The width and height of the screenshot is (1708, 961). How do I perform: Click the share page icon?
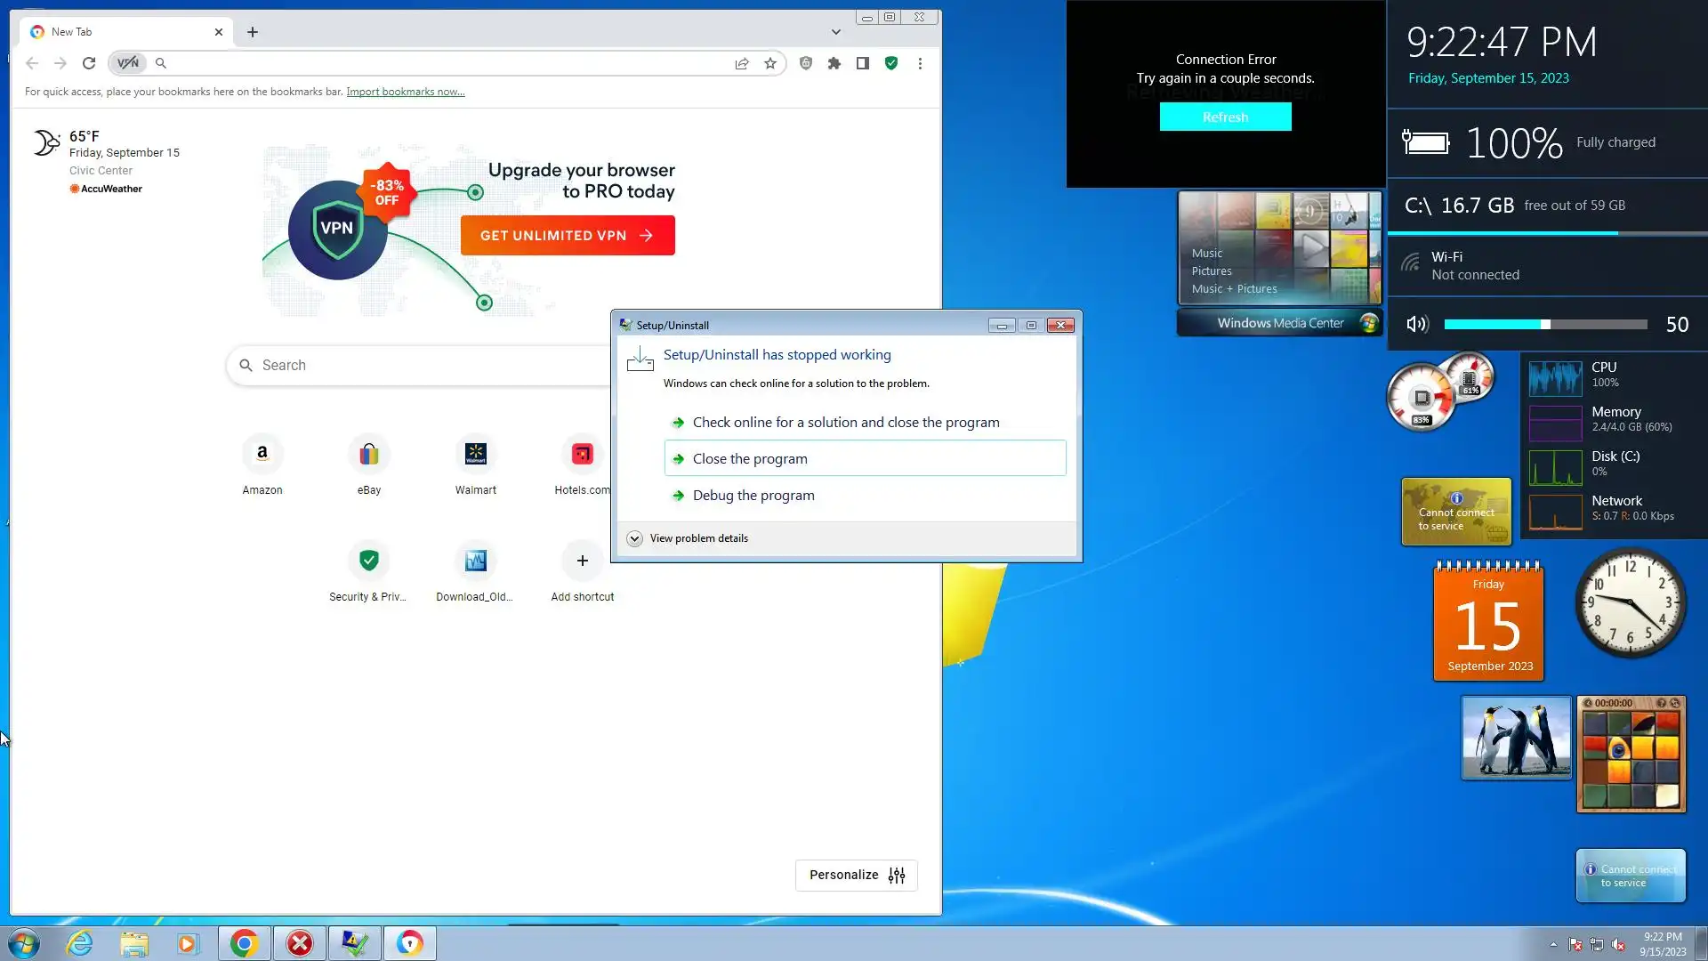[x=742, y=63]
